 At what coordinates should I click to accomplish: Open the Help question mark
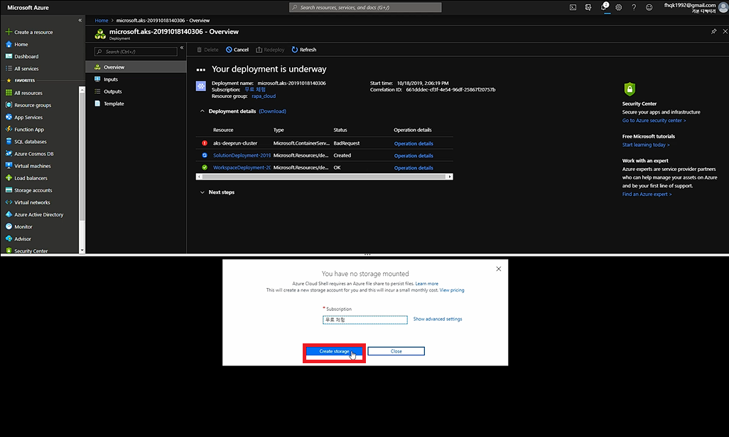coord(634,7)
